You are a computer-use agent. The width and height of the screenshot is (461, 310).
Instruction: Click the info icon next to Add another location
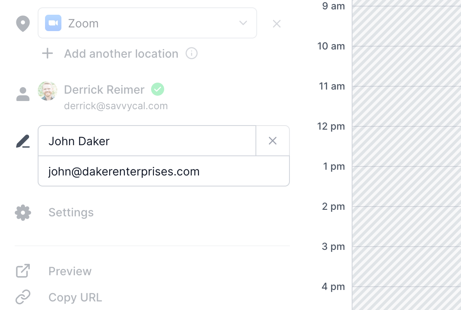pos(191,53)
